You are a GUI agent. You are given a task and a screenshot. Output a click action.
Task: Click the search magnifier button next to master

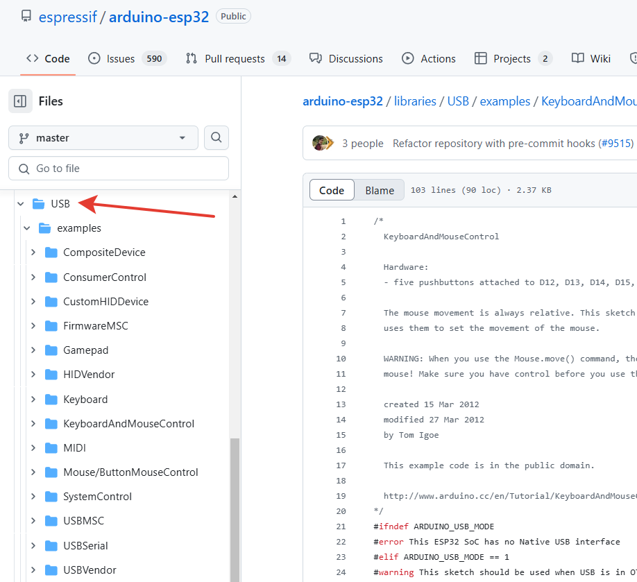(216, 137)
